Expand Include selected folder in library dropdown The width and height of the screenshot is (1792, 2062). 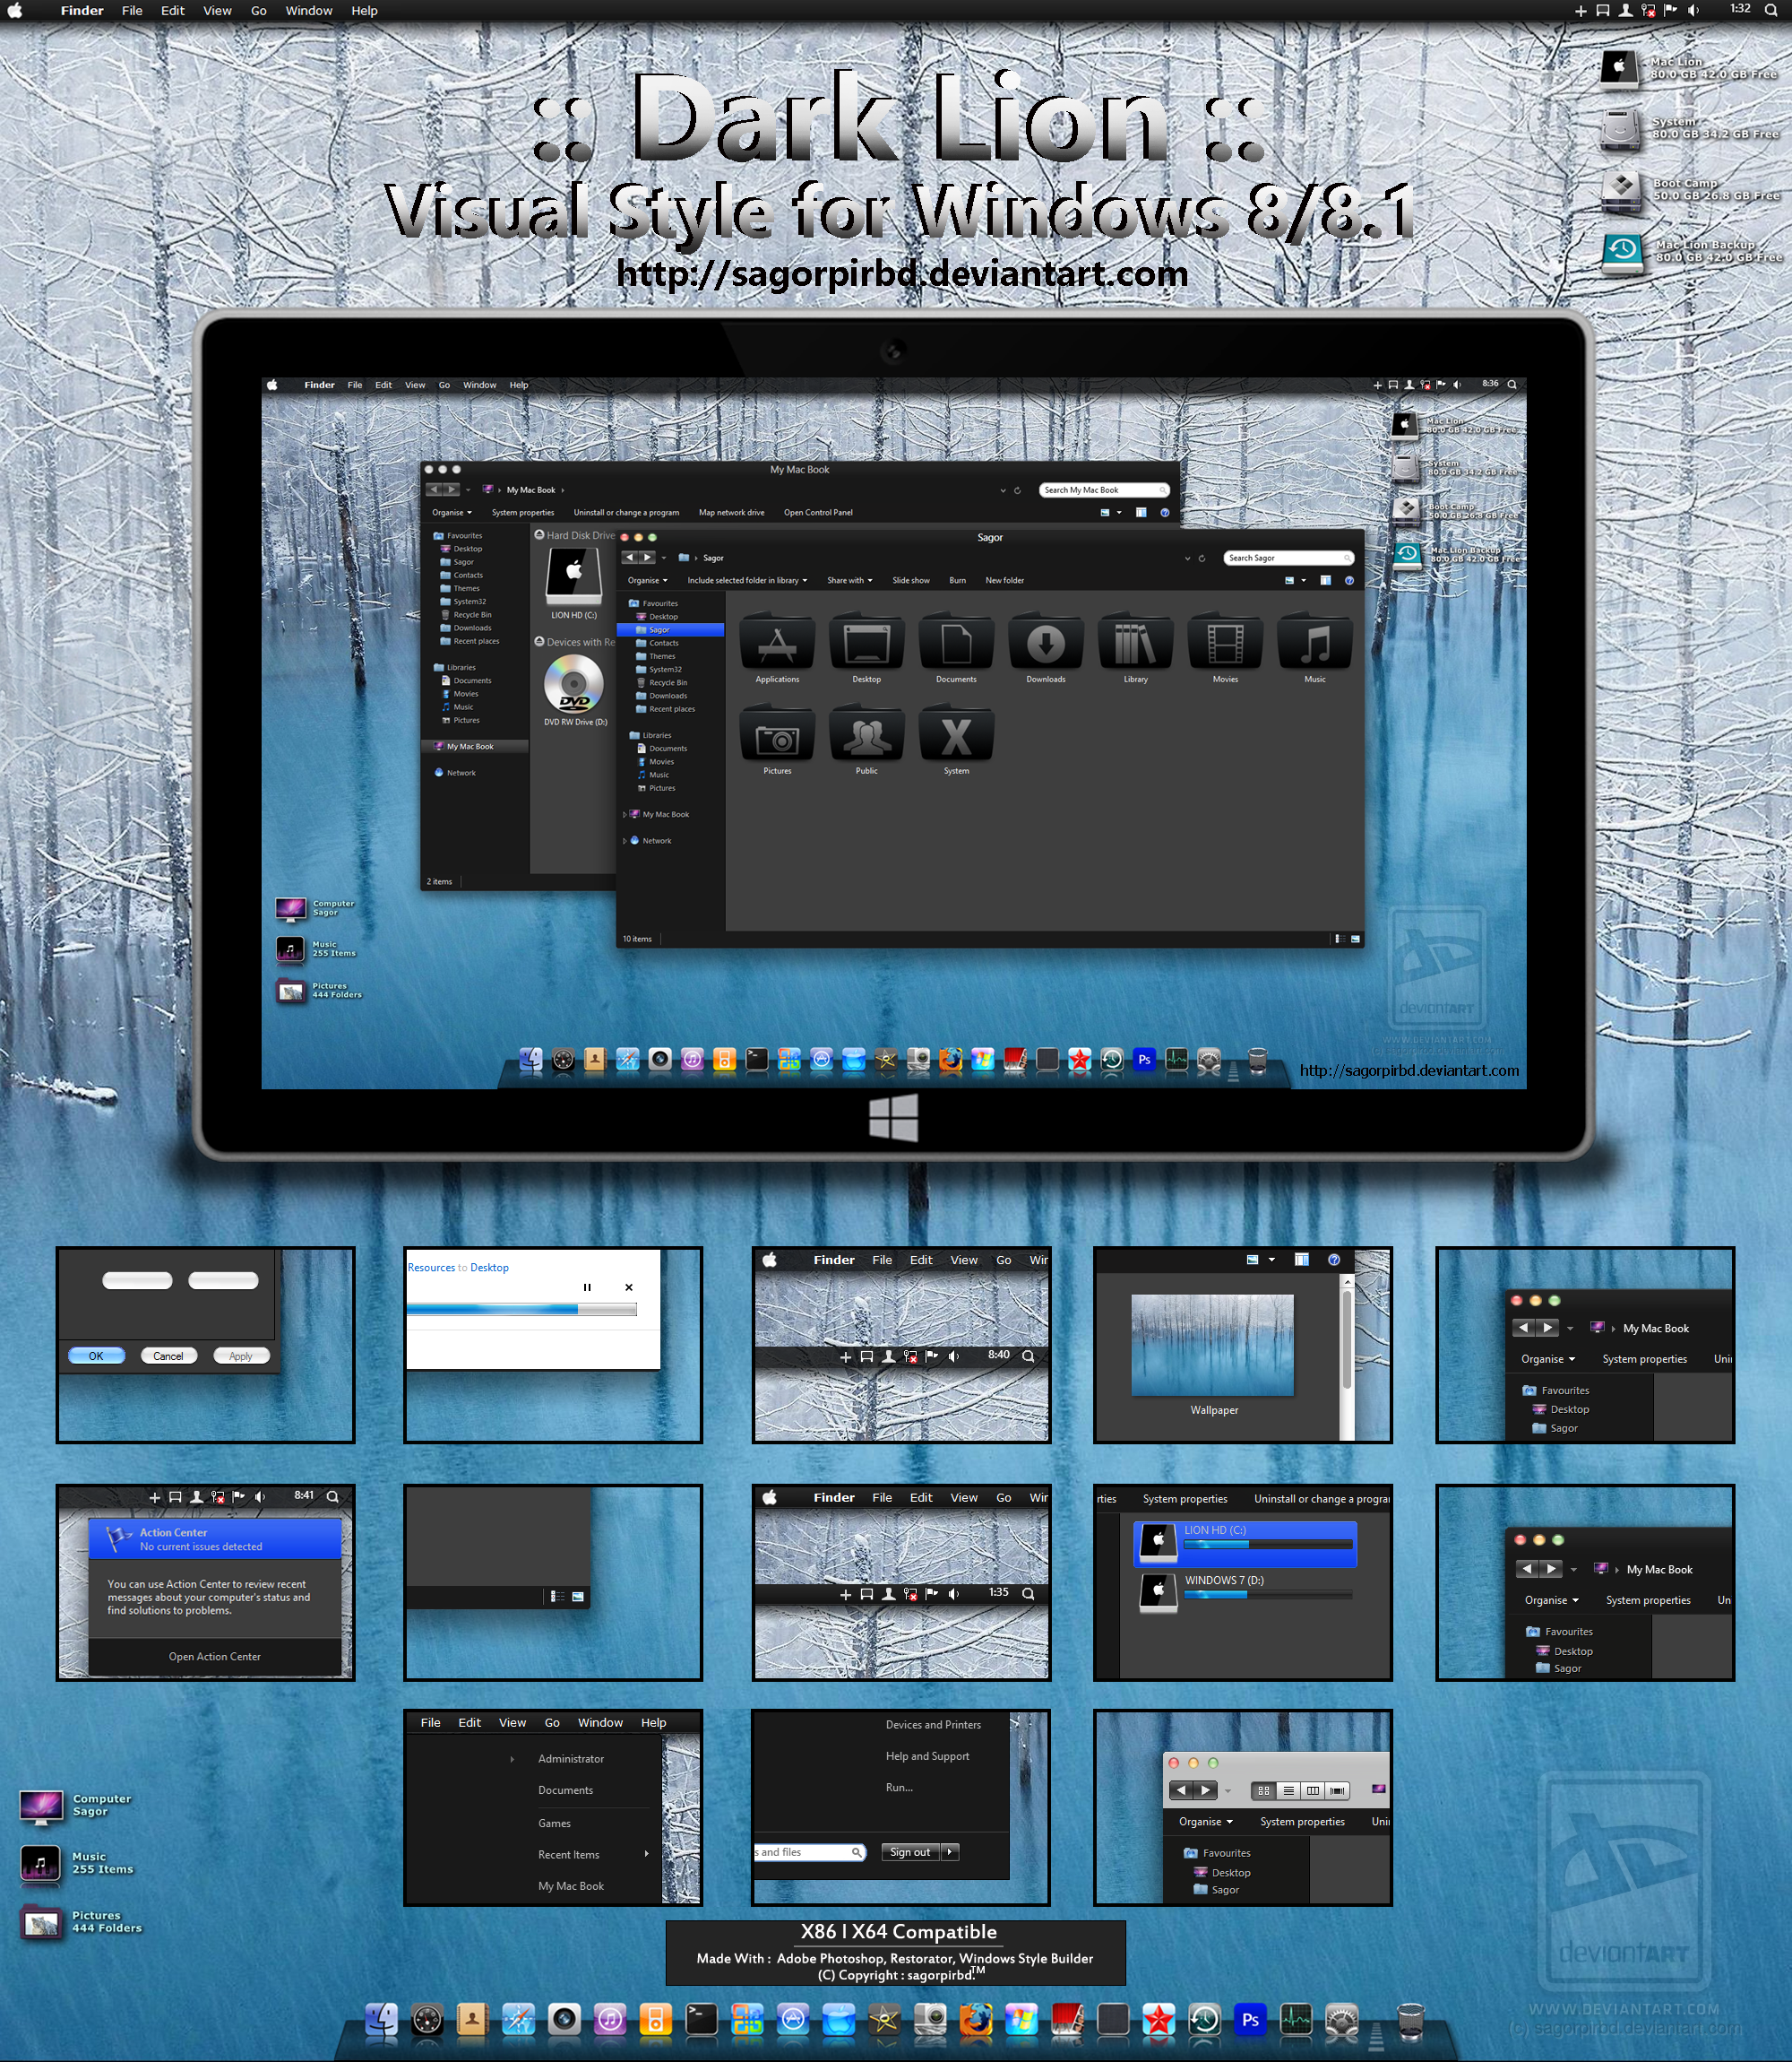tap(747, 580)
